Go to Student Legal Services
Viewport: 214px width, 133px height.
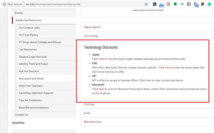(x=46, y=57)
